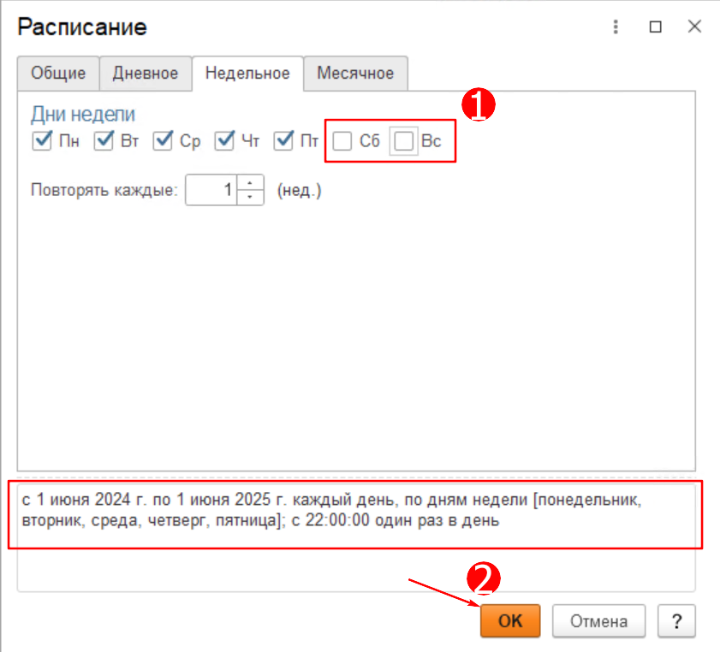
Task: Uncheck the Вт (Tuesday) checkbox
Action: pos(104,141)
